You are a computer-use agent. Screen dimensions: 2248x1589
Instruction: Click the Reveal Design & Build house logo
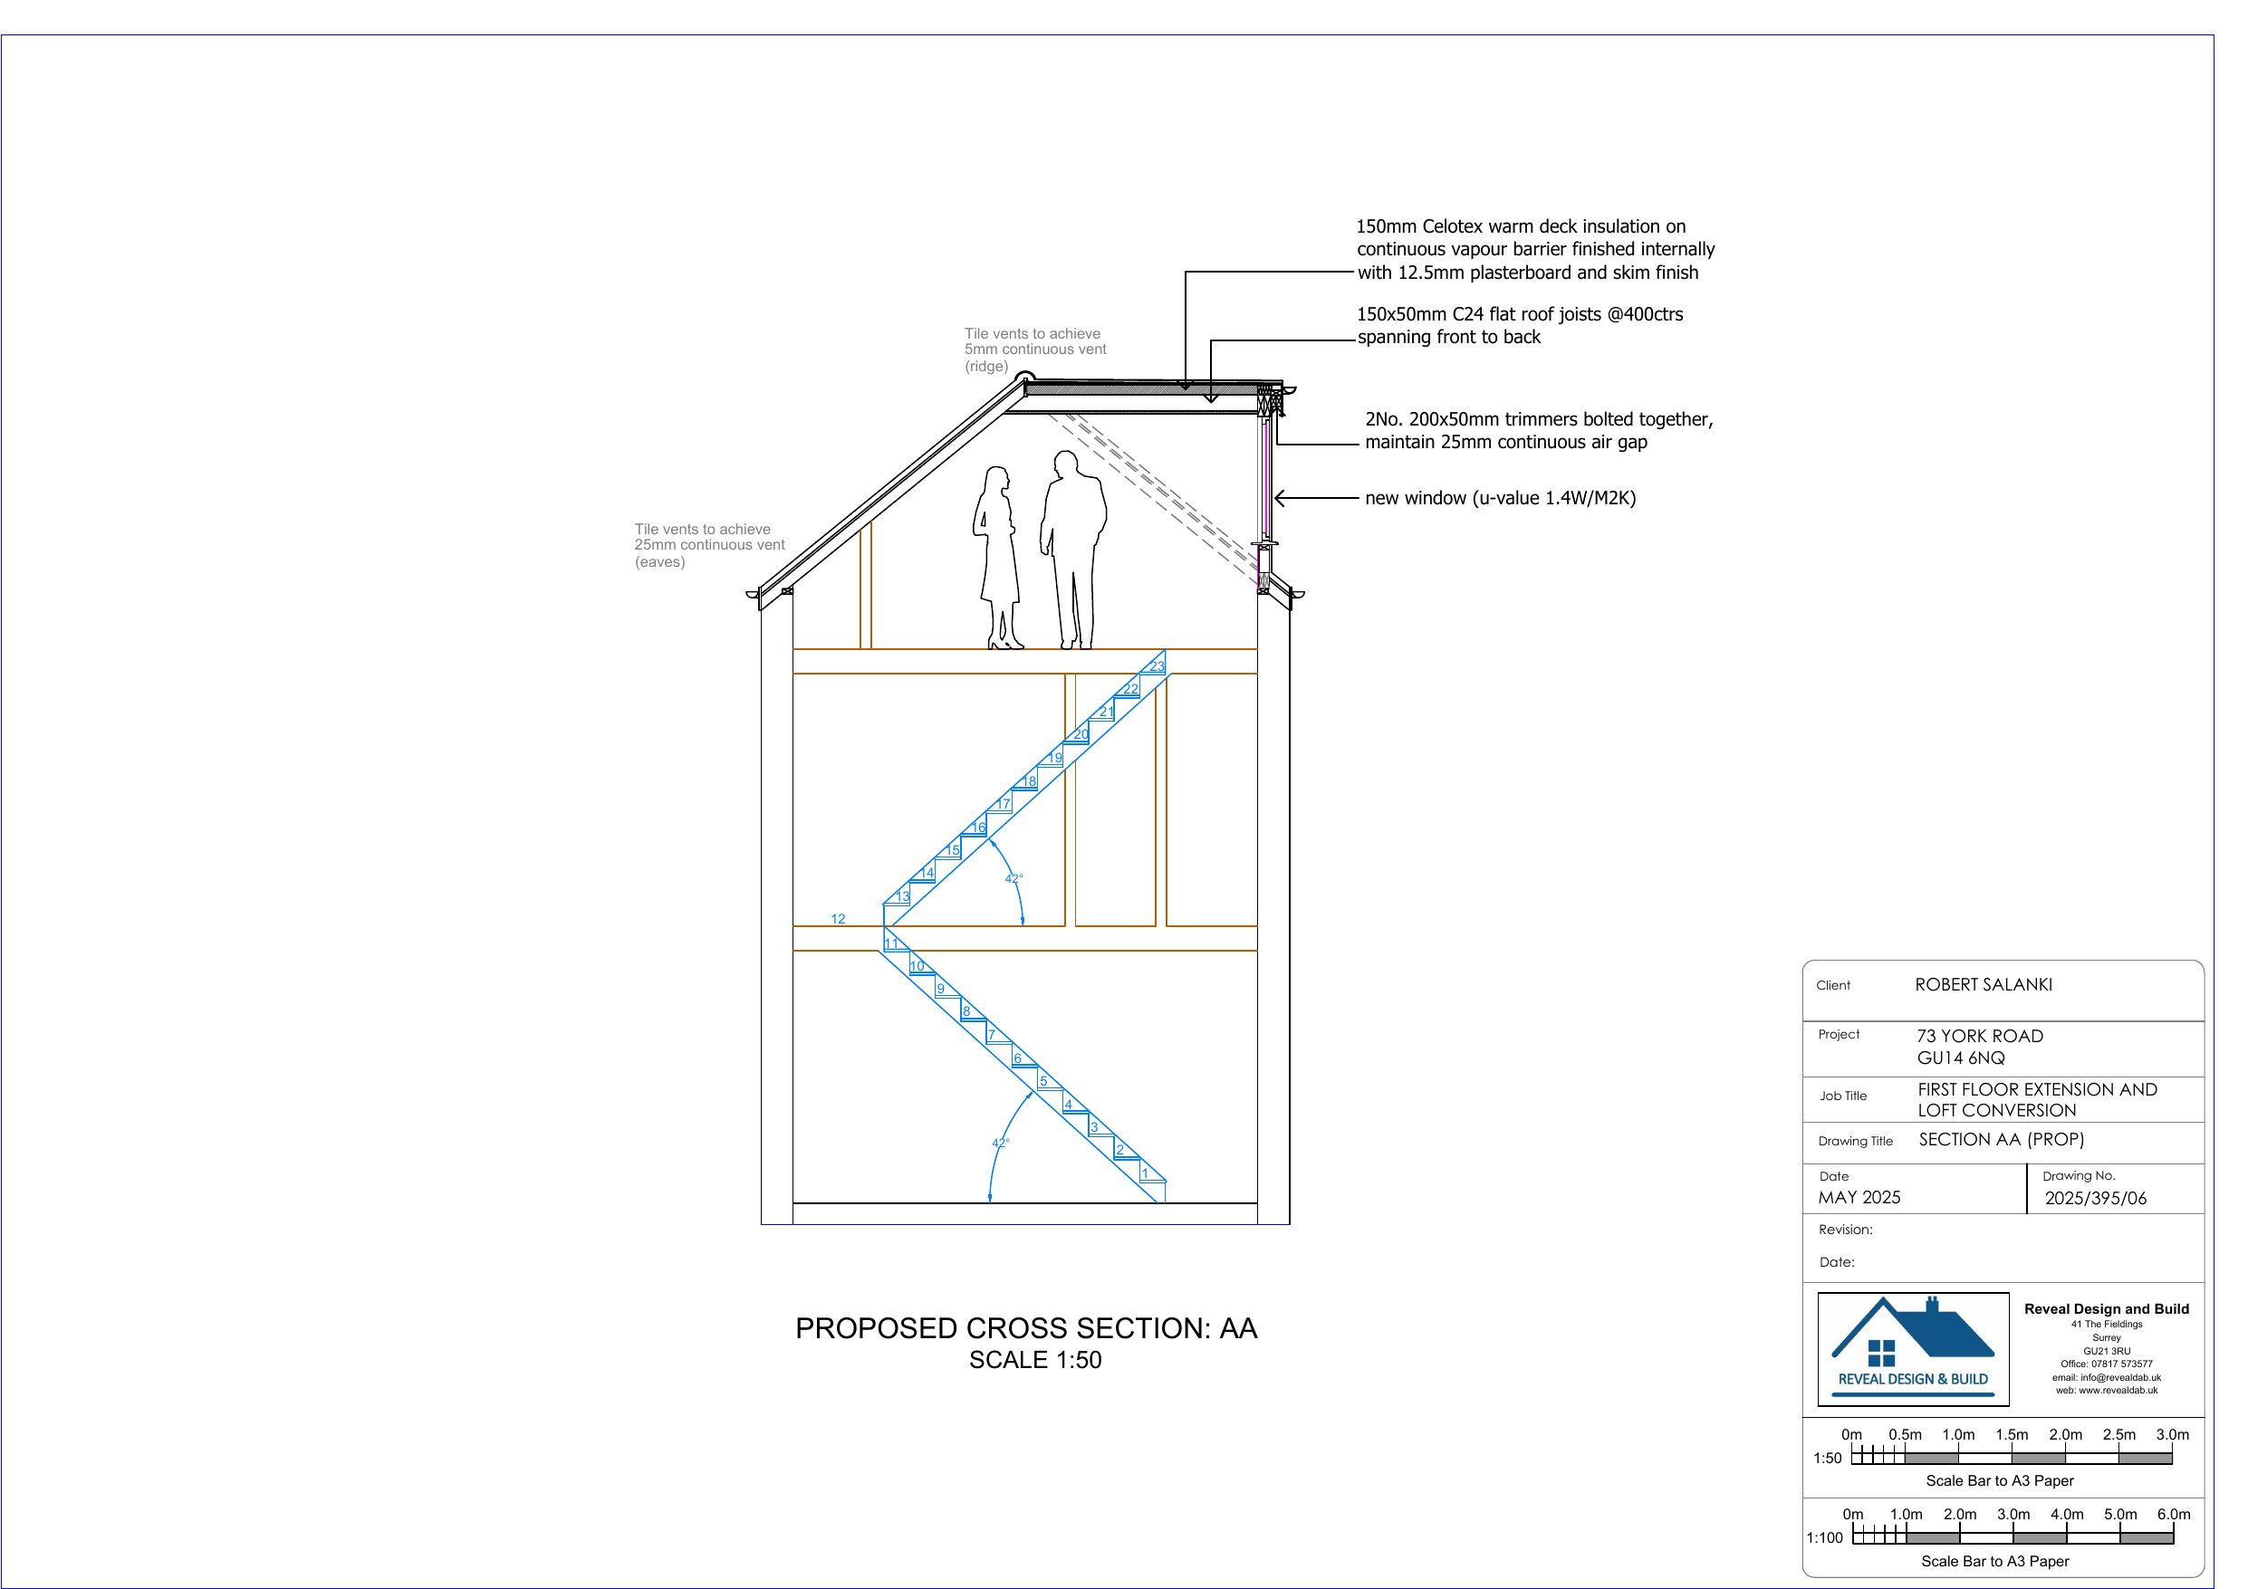[x=1912, y=1349]
